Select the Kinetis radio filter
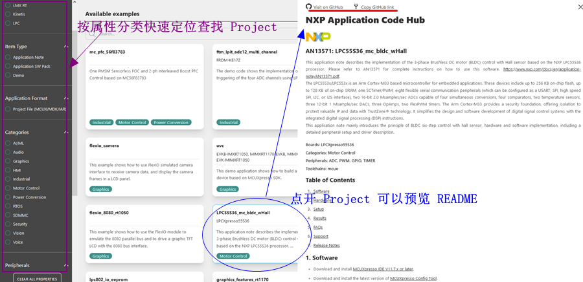This screenshot has width=583, height=282. tap(8, 14)
